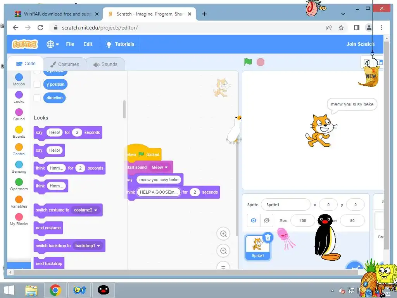The height and width of the screenshot is (298, 397).
Task: Click the 'meow you susy beke' text field
Action: tap(159, 180)
